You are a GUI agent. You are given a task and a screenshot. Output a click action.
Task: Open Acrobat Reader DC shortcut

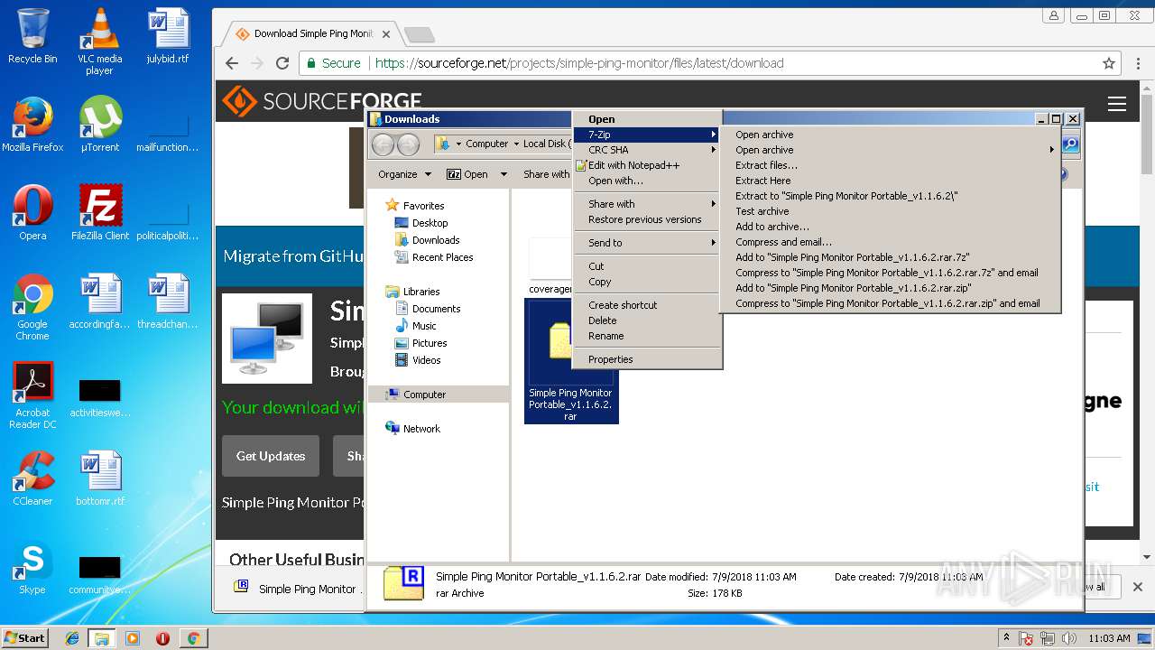click(32, 395)
